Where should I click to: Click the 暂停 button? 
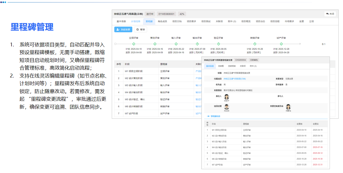tap(140, 29)
